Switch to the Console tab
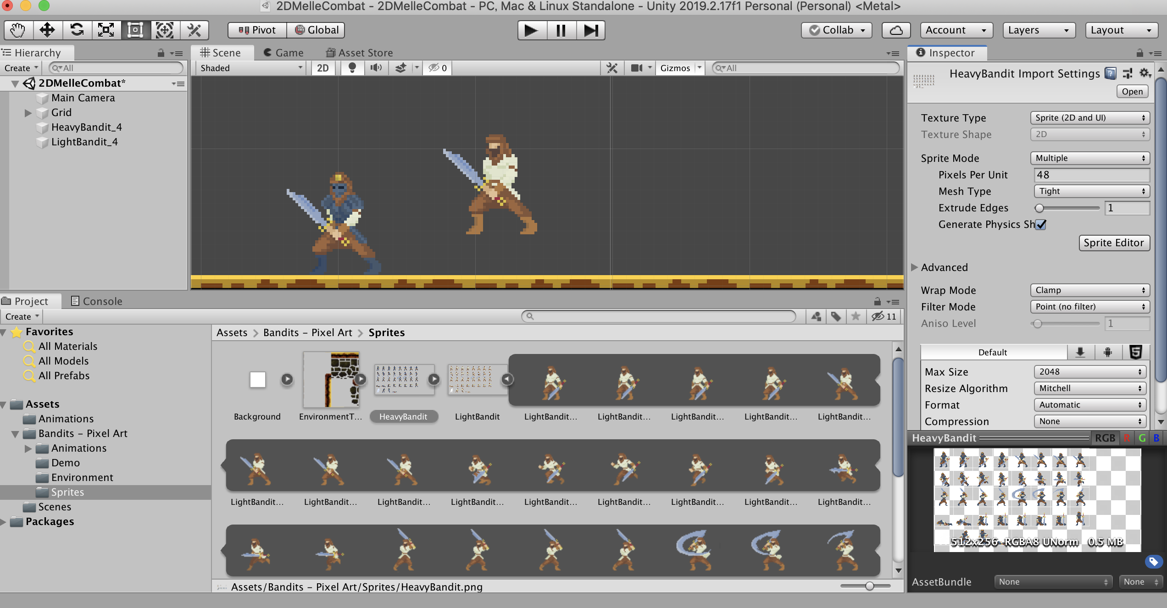This screenshot has height=608, width=1167. click(97, 301)
